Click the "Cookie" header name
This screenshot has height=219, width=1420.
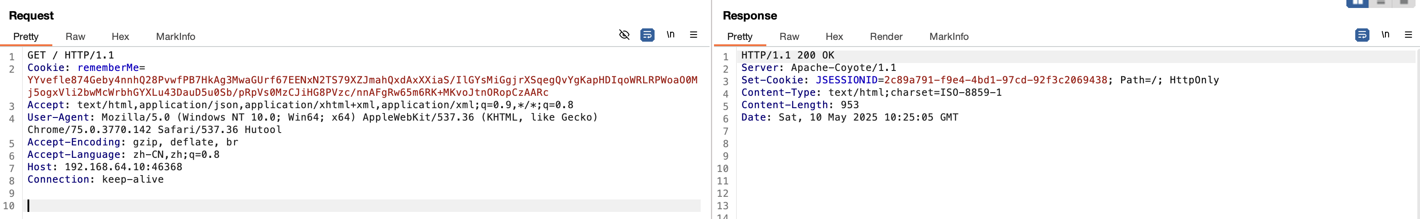[46, 67]
